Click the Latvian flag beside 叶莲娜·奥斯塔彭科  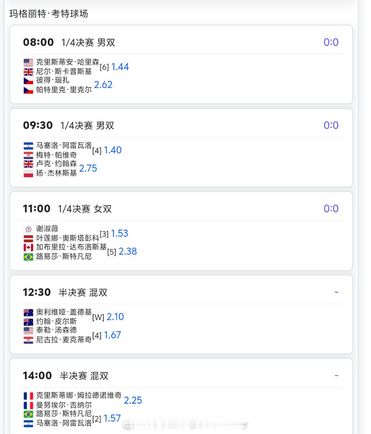pyautogui.click(x=29, y=238)
